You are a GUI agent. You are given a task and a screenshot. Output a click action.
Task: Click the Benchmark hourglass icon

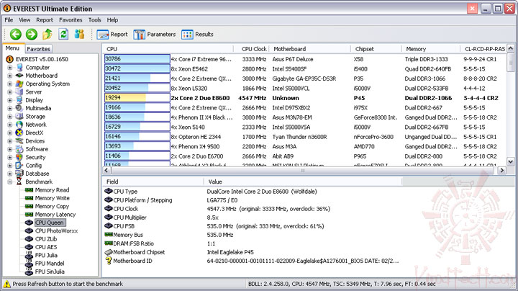tap(19, 182)
